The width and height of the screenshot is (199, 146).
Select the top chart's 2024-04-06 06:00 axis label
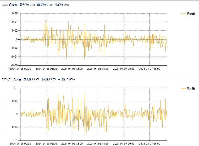[46, 69]
